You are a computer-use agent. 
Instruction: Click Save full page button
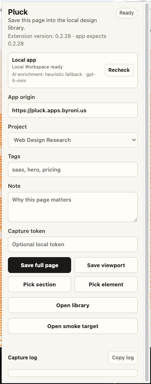point(40,265)
